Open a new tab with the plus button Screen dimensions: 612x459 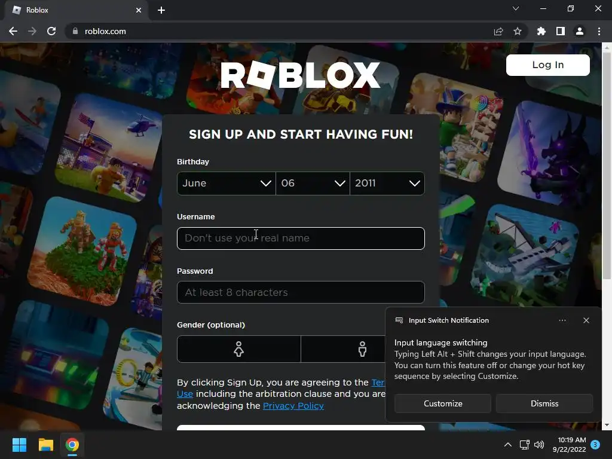[x=161, y=10]
